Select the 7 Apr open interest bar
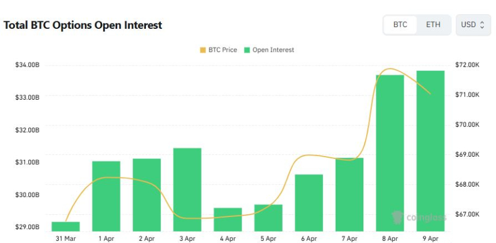Image resolution: width=496 pixels, height=243 pixels. point(349,194)
